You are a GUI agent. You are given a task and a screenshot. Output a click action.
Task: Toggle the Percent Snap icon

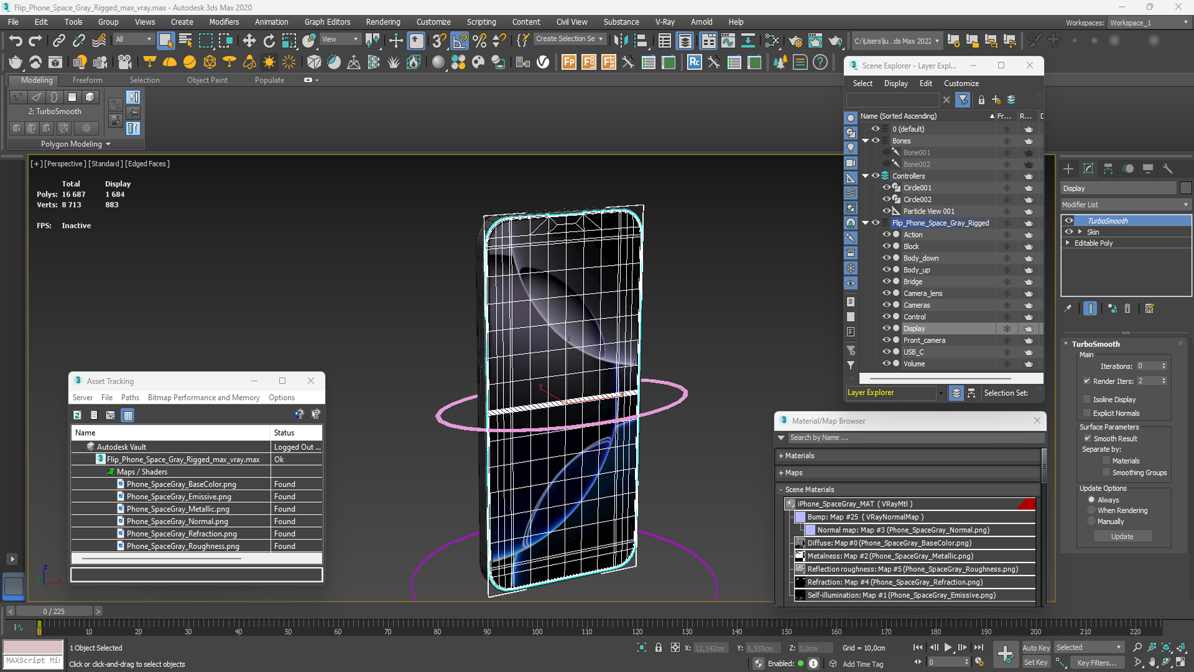pos(479,41)
